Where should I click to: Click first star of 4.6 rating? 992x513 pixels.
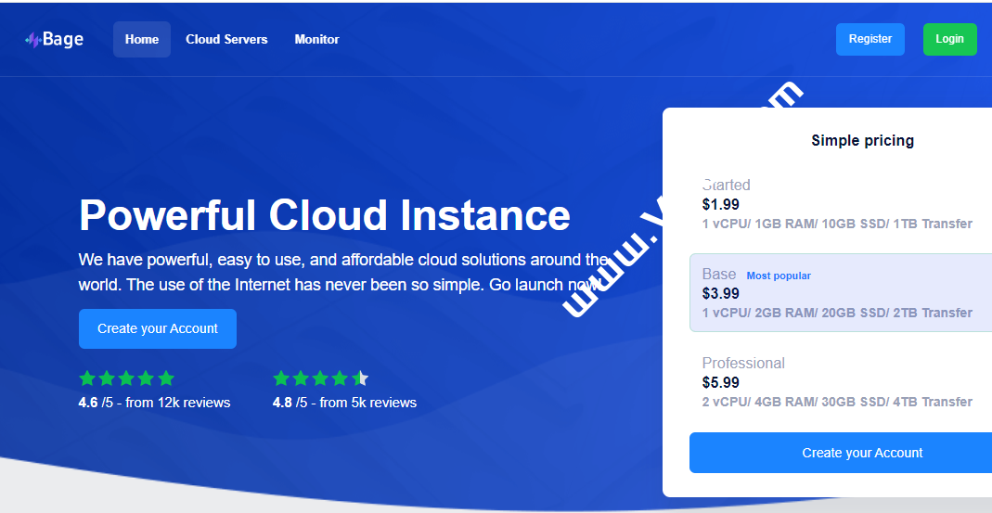click(x=87, y=378)
